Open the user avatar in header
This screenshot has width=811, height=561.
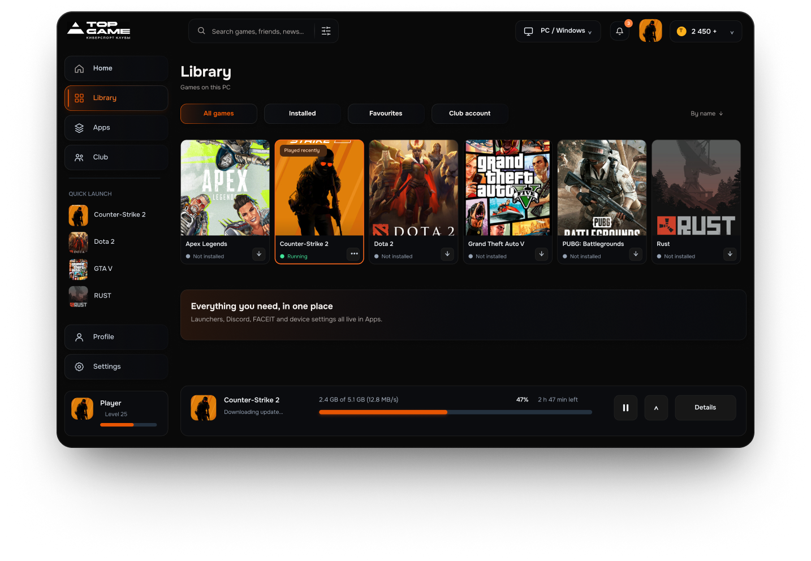click(x=650, y=31)
